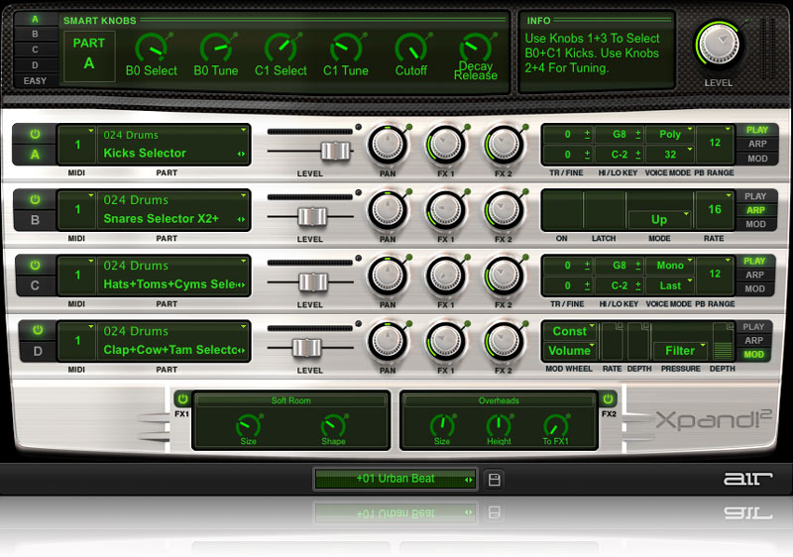
Task: Toggle Part A power button off
Action: [x=35, y=134]
